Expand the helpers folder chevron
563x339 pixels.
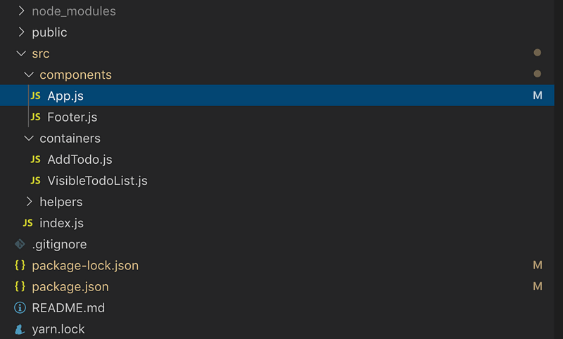click(x=29, y=202)
